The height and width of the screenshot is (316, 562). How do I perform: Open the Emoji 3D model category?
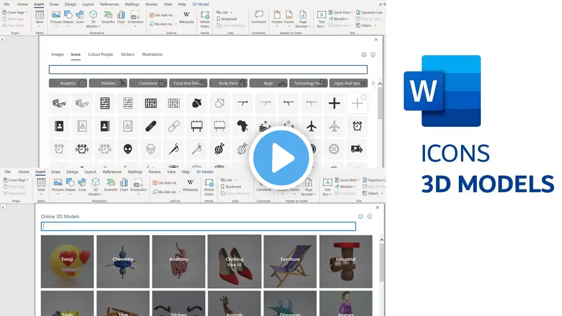(x=67, y=262)
